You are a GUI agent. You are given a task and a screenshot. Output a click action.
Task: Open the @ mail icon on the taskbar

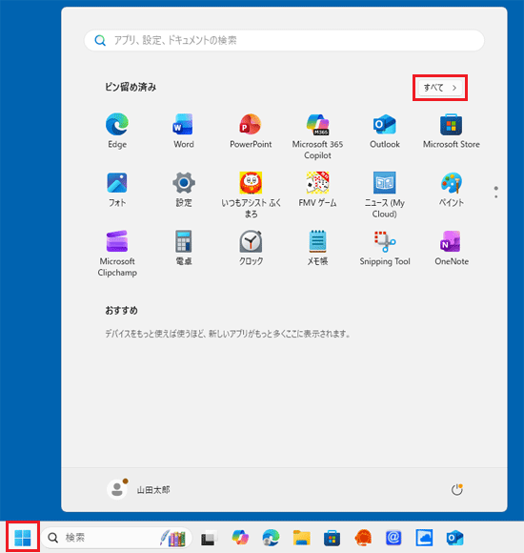[x=393, y=538]
